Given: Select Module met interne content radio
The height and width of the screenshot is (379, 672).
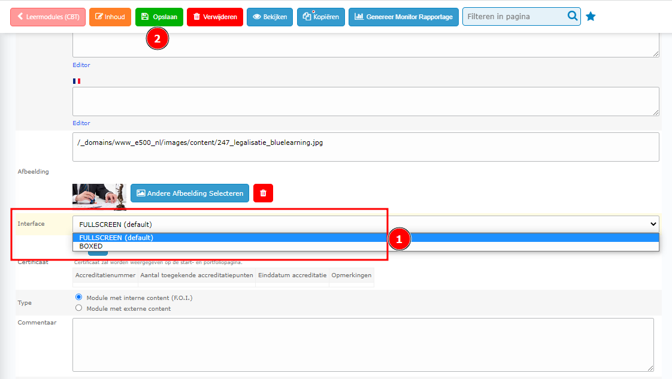Looking at the screenshot, I should pos(78,297).
